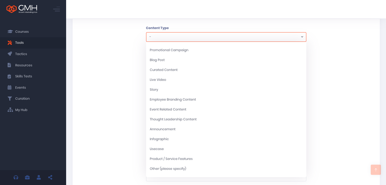Collapse sidebar using hamburger menu icon
The width and height of the screenshot is (386, 185).
[57, 9]
